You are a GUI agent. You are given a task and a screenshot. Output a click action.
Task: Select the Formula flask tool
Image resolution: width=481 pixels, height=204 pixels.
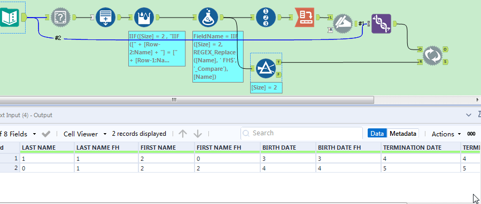208,18
